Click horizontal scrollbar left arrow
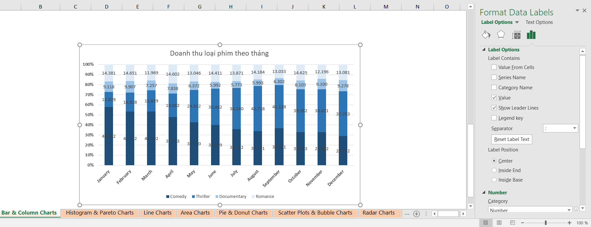 pyautogui.click(x=434, y=214)
